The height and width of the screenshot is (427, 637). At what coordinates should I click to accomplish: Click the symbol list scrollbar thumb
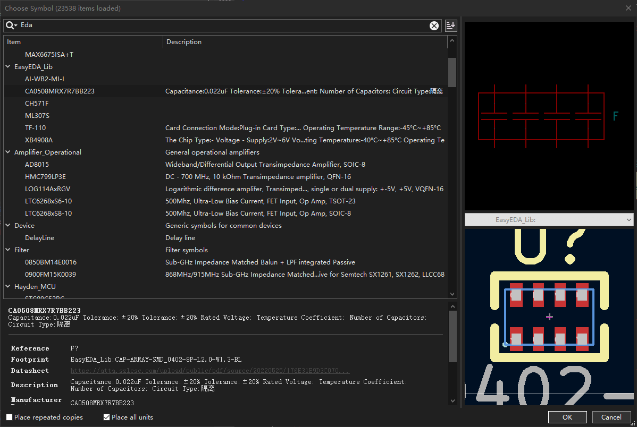(452, 72)
